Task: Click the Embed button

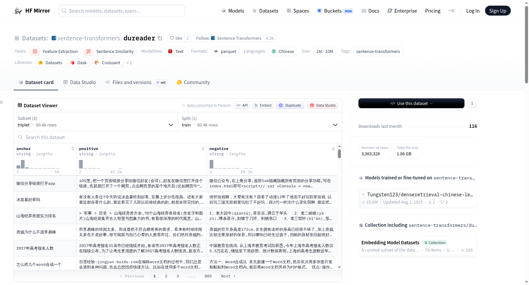Action: coord(263,105)
